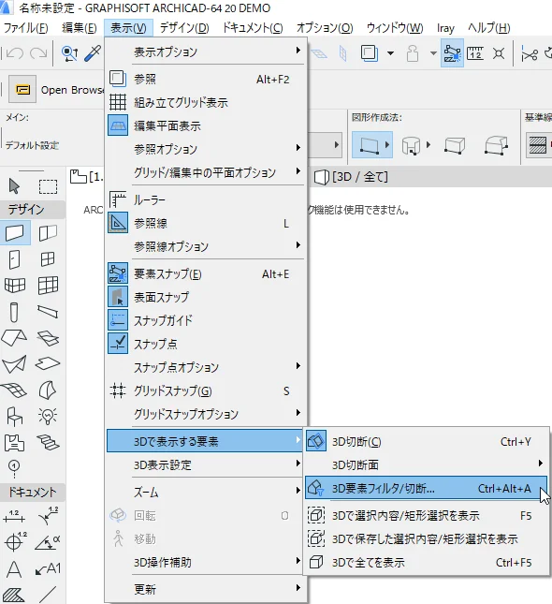Select the Zone tool
This screenshot has height=604, width=552.
click(x=14, y=442)
